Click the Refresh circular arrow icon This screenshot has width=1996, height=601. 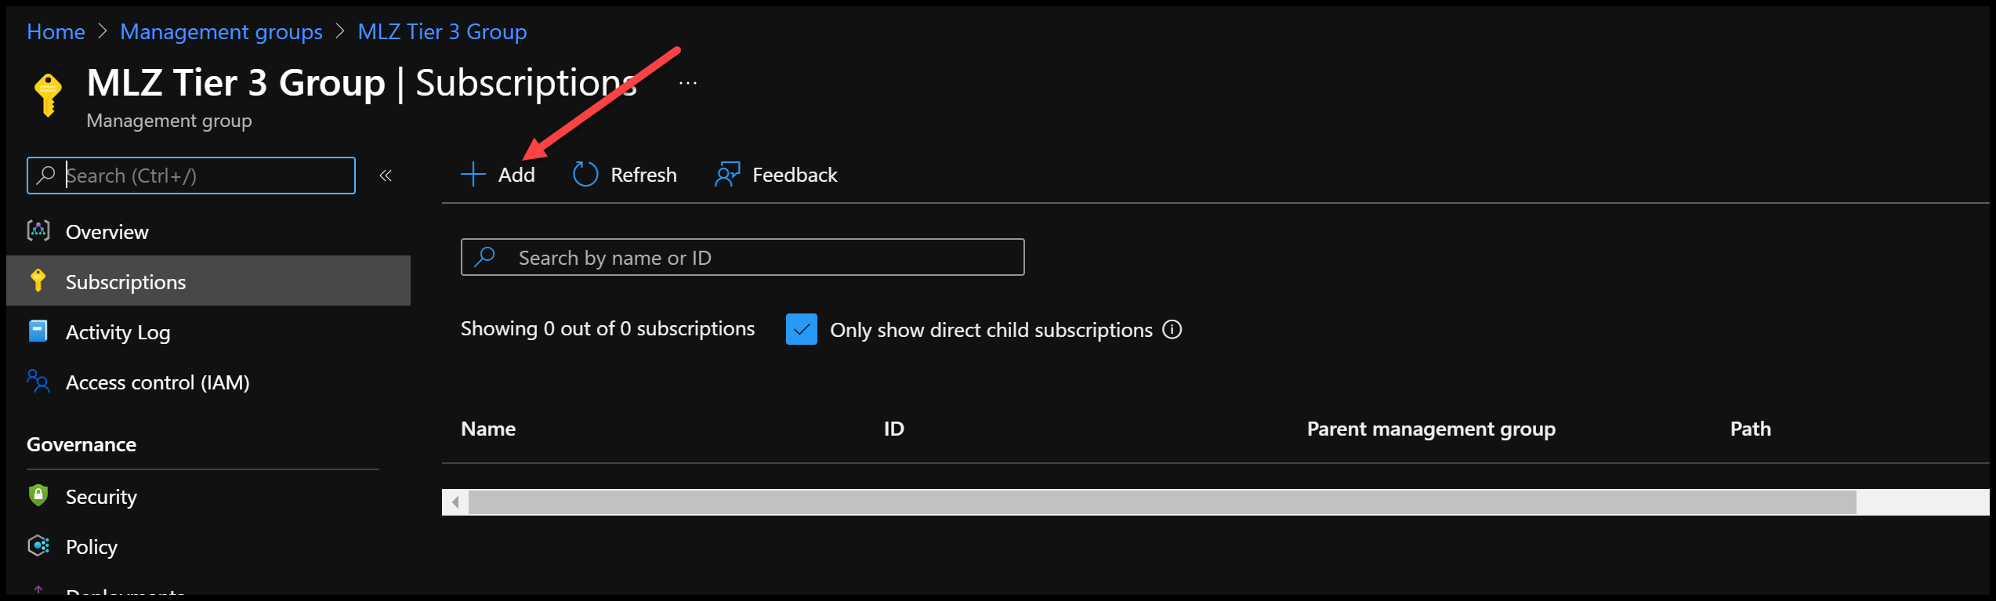585,174
